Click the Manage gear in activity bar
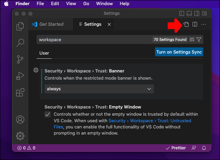This screenshot has height=160, width=220. pyautogui.click(x=20, y=136)
